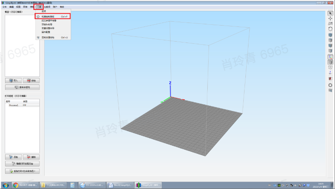Open Chrome from the taskbar
The image size is (335, 189).
[x=16, y=185]
